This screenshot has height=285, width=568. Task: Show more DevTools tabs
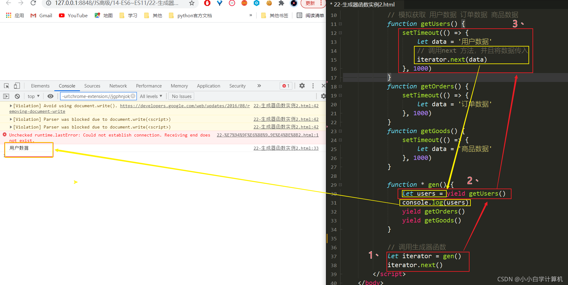coord(259,86)
